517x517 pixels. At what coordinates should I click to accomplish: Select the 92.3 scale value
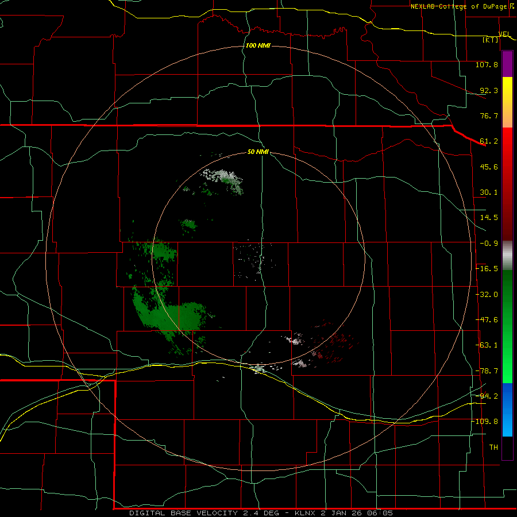coord(489,90)
